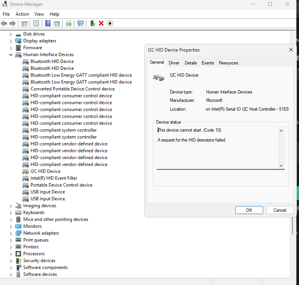Click the Printers category icon
299x285 pixels.
tap(18, 247)
